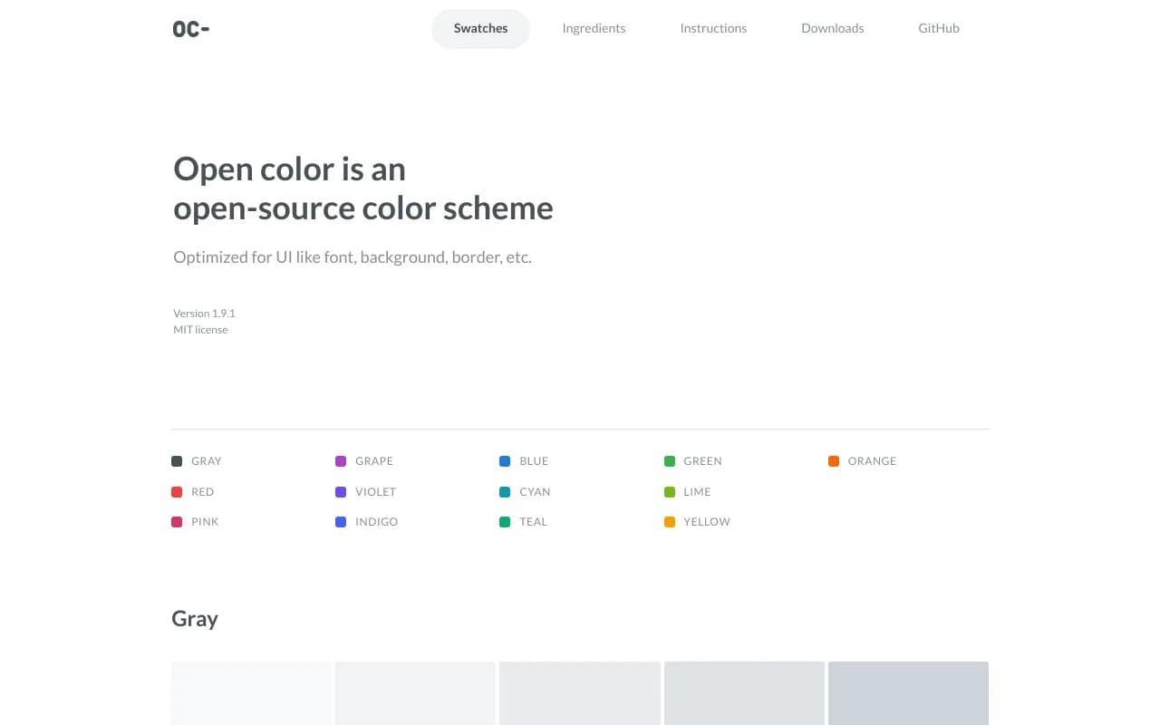Click the darkest gray swatch tile shown
The width and height of the screenshot is (1160, 725).
908,693
